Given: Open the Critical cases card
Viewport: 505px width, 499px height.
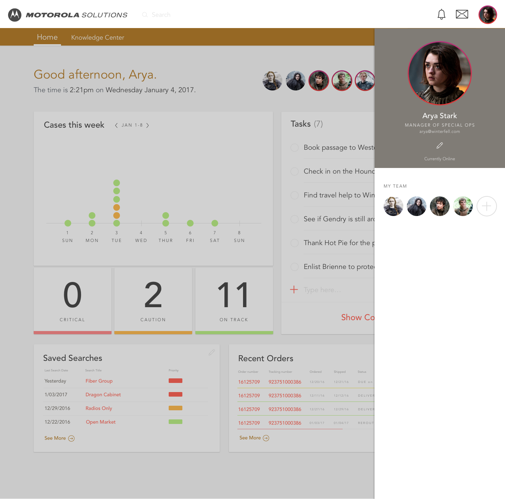Looking at the screenshot, I should coord(73,301).
